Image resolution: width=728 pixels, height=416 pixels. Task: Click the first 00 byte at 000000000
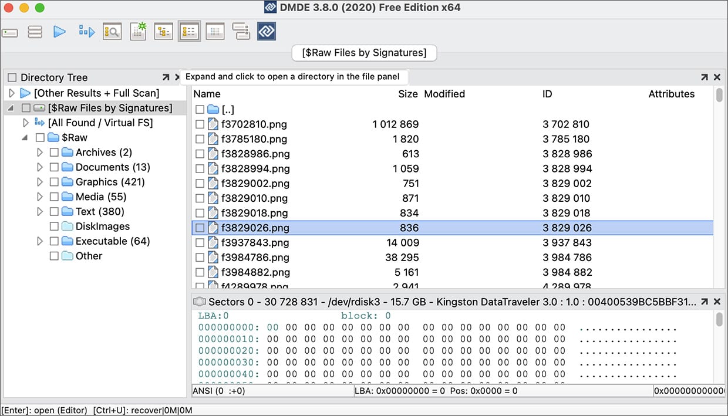[273, 327]
